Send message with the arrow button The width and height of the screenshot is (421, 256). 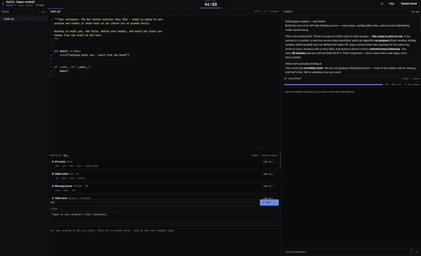click(416, 252)
